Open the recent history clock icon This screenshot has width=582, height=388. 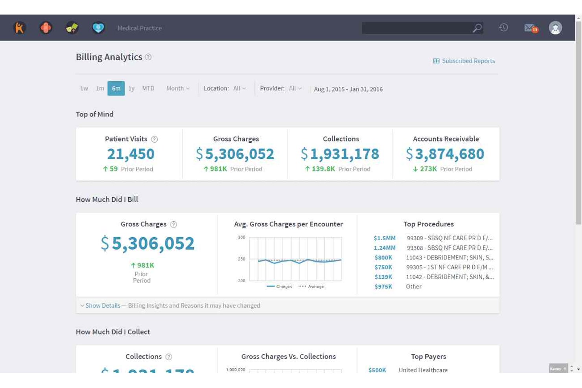(x=503, y=28)
